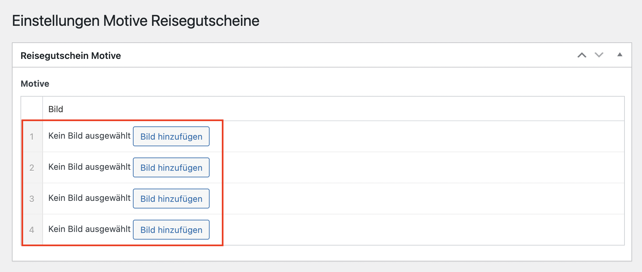642x272 pixels.
Task: Add an image in row 1
Action: 171,136
